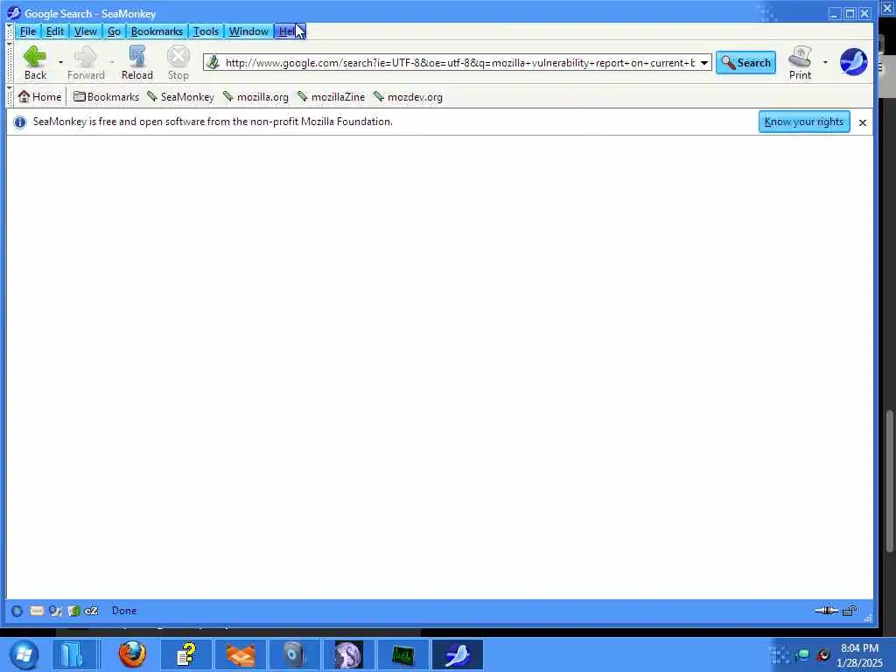
Task: Open the orange fox box taskbar icon
Action: (x=241, y=654)
